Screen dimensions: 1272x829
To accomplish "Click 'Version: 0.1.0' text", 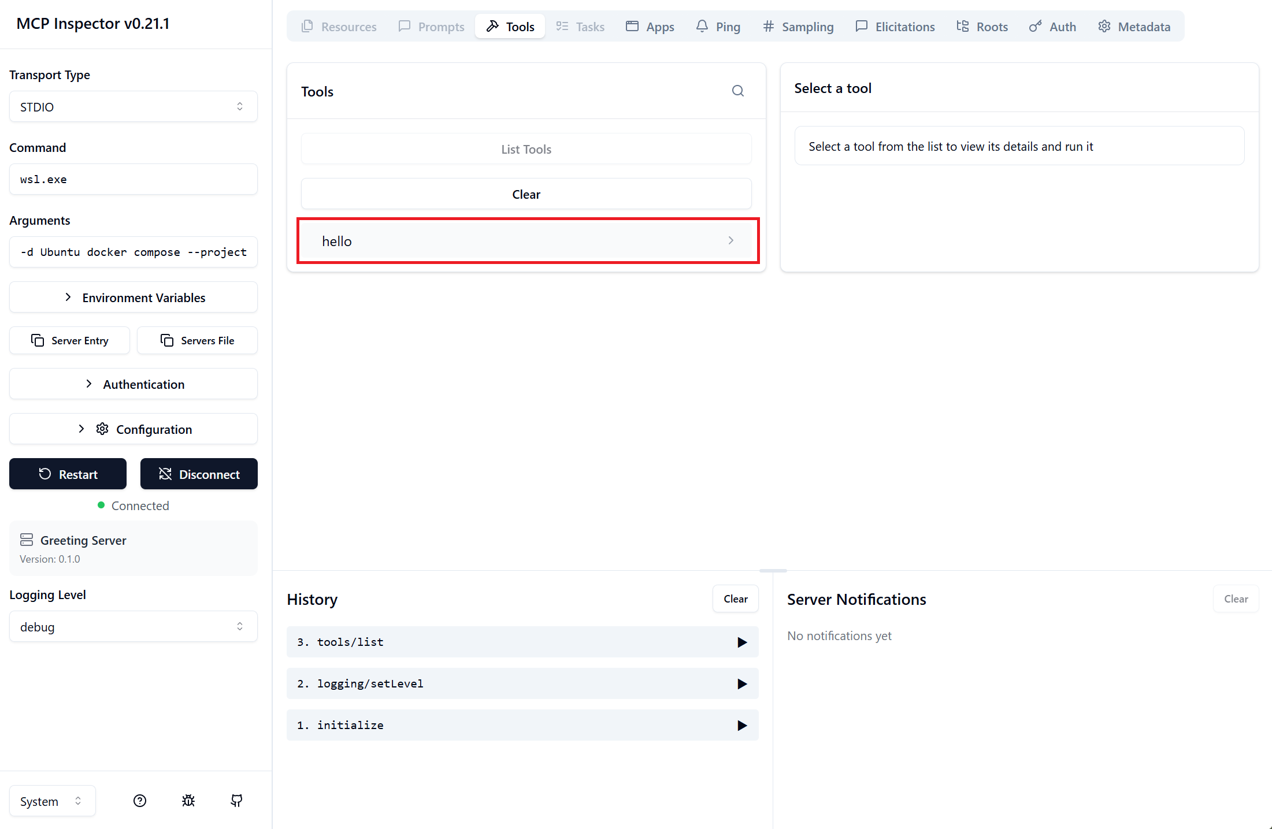I will pyautogui.click(x=50, y=559).
